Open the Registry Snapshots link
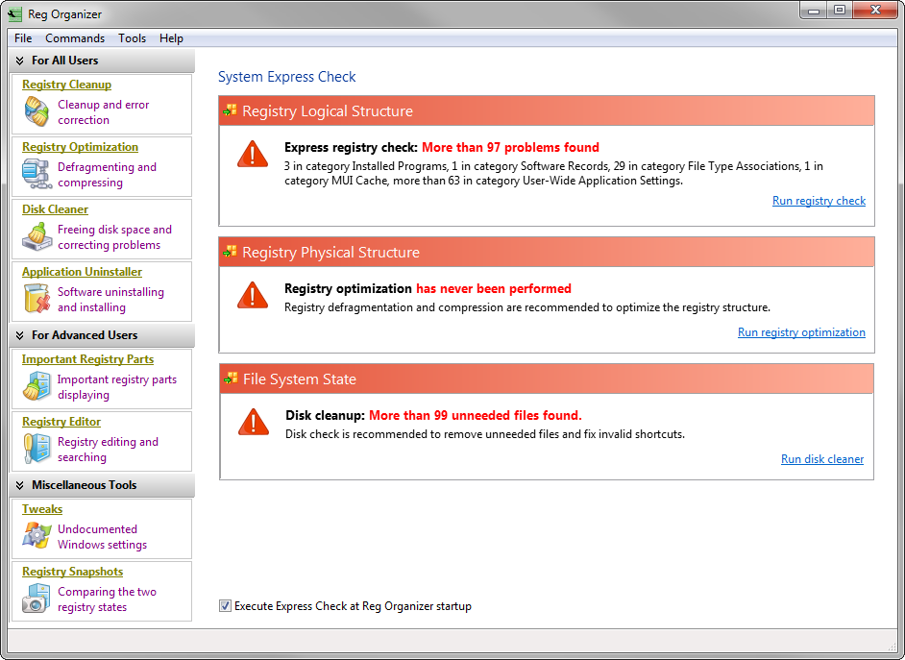The image size is (905, 660). [73, 572]
